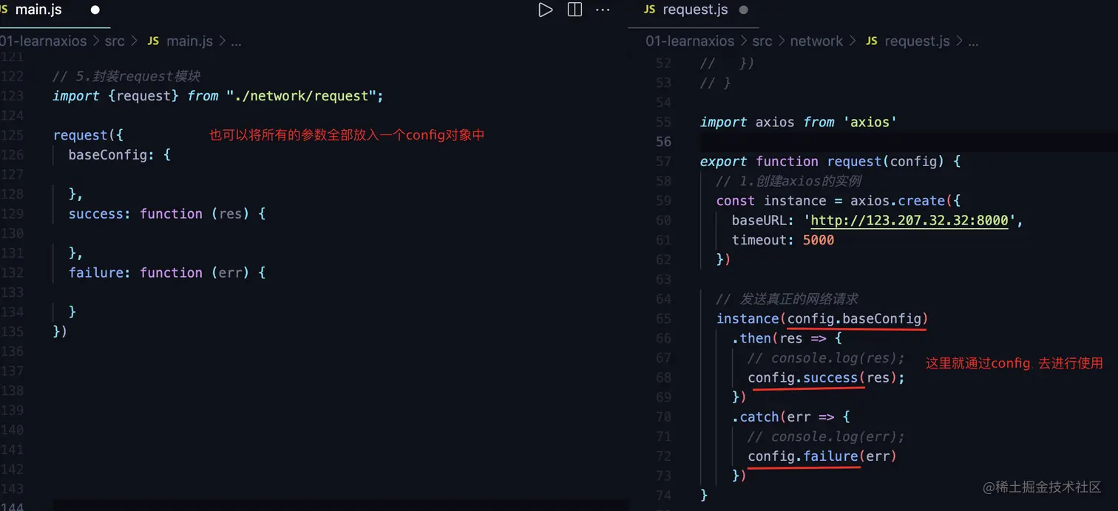This screenshot has width=1118, height=511.
Task: Click config.failure(err) statement
Action: pos(822,456)
